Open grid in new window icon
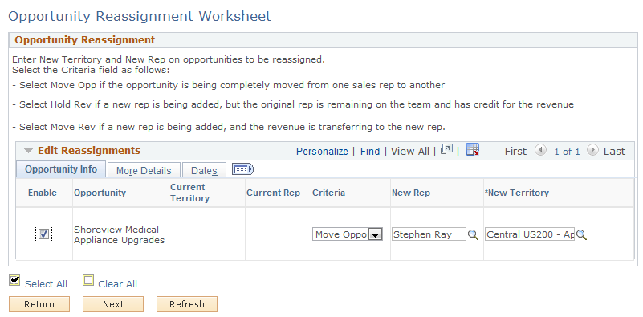The image size is (643, 317). 446,150
